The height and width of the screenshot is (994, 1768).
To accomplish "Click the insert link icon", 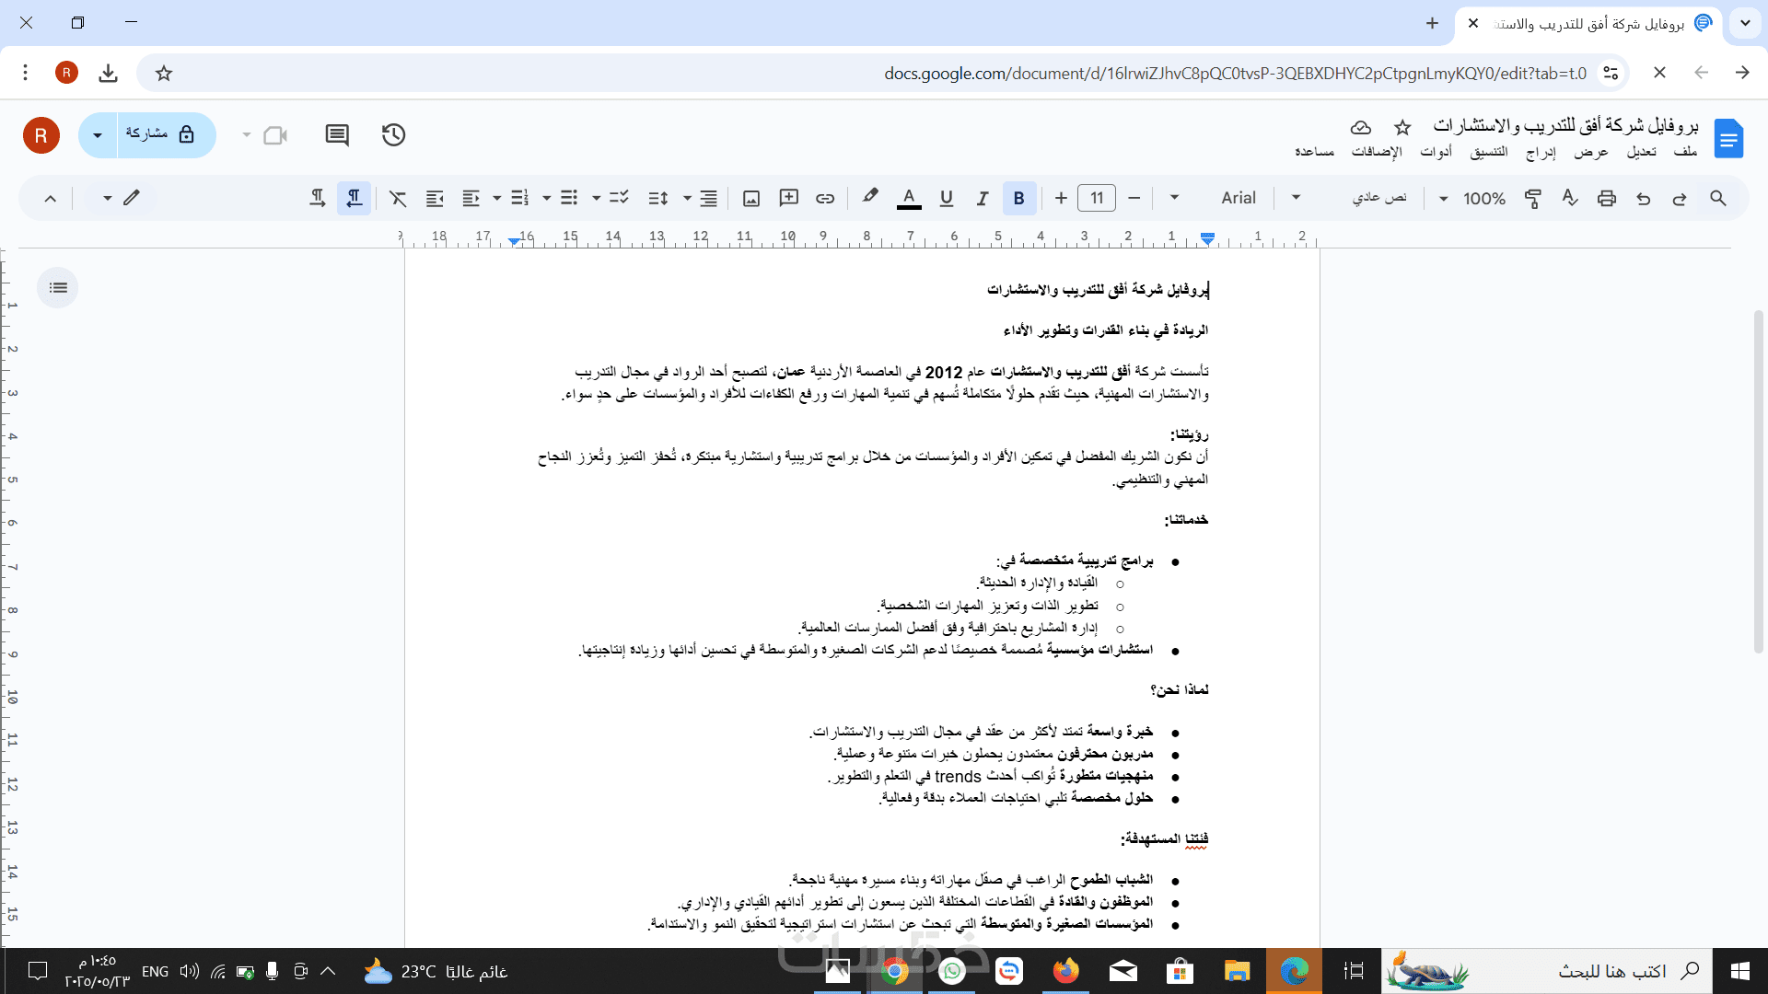I will 825,198.
